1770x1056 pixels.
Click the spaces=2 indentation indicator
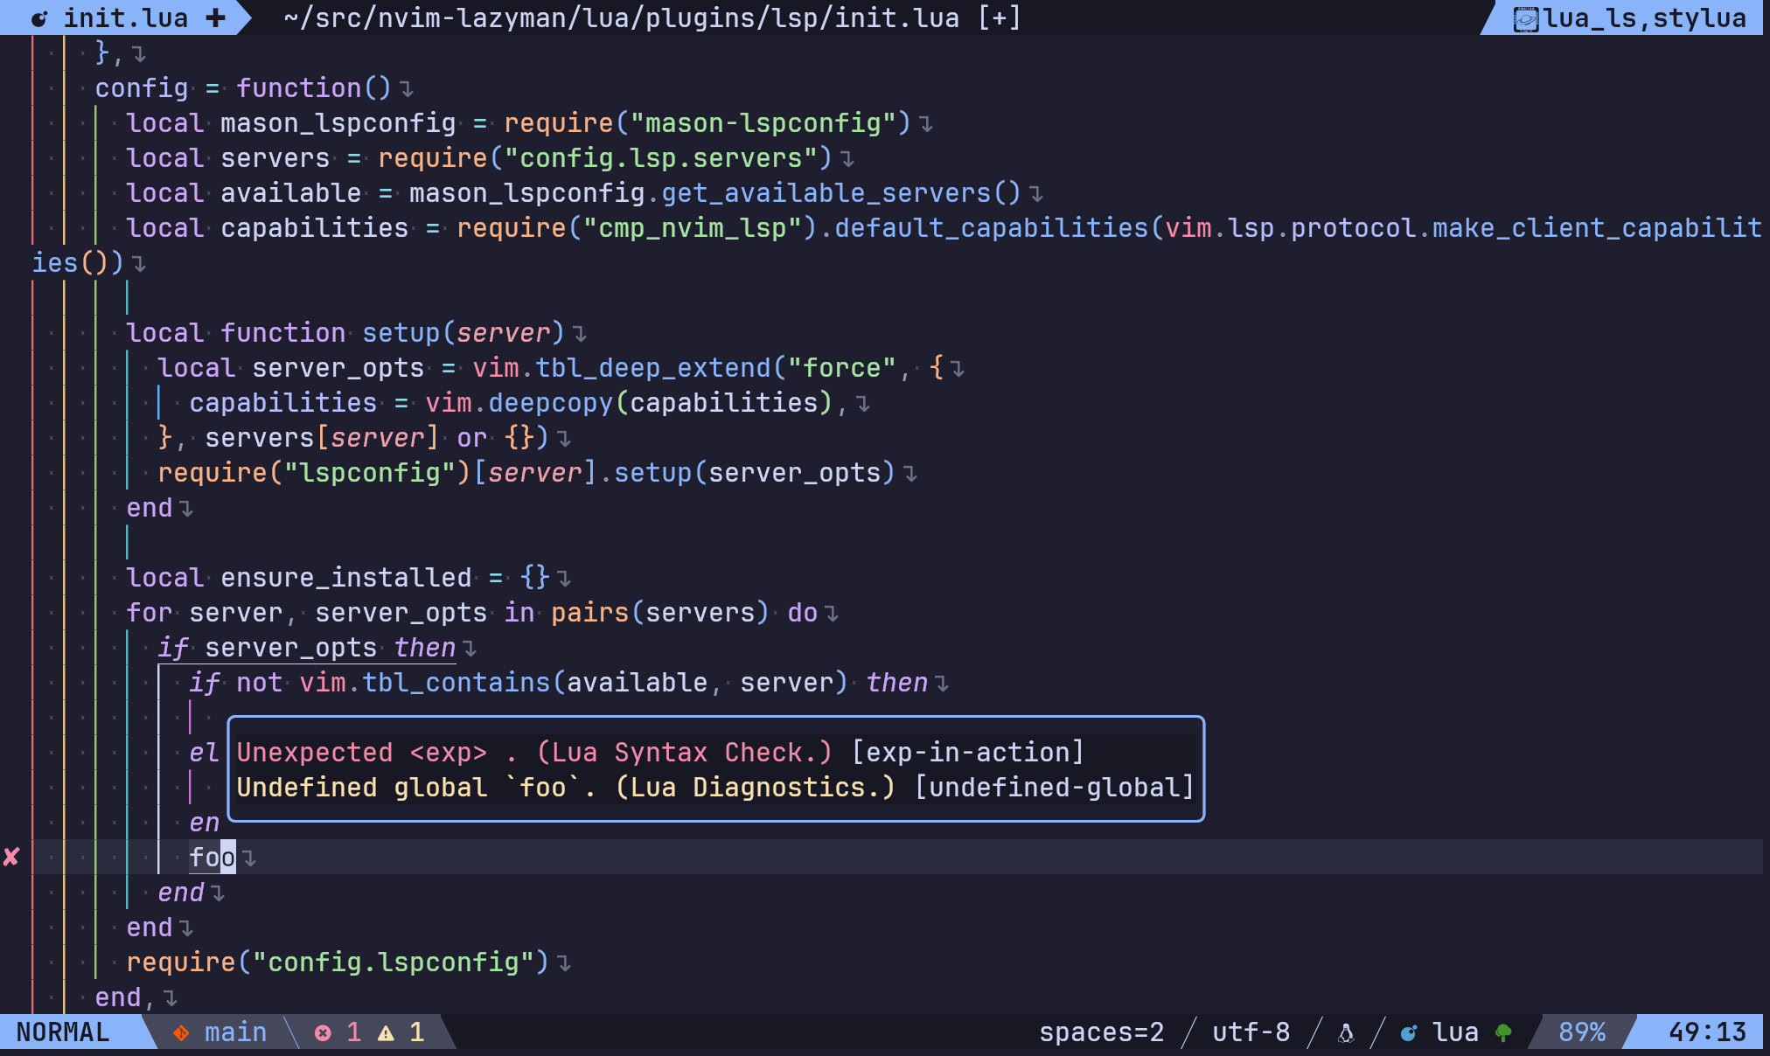[x=1101, y=1032]
